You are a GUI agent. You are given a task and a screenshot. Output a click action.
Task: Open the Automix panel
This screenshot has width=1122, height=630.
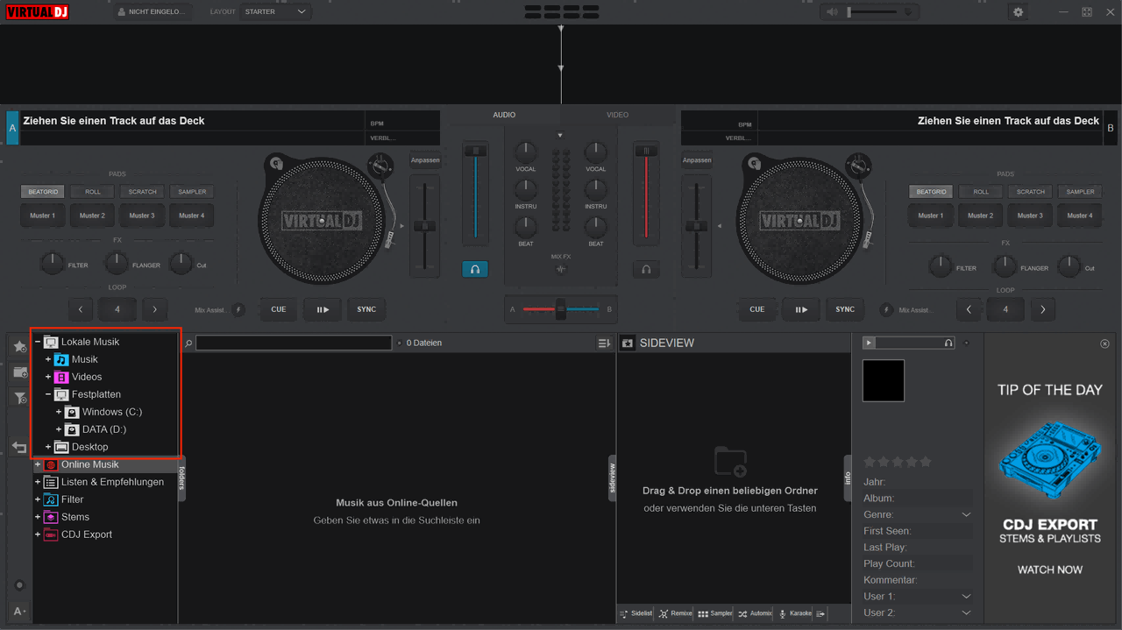755,613
